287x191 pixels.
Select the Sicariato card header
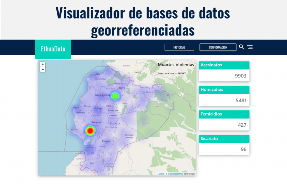click(x=224, y=139)
